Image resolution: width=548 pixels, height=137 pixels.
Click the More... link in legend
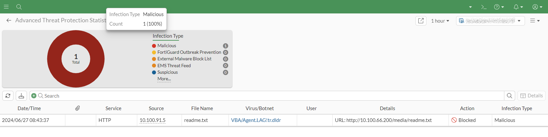(x=164, y=79)
